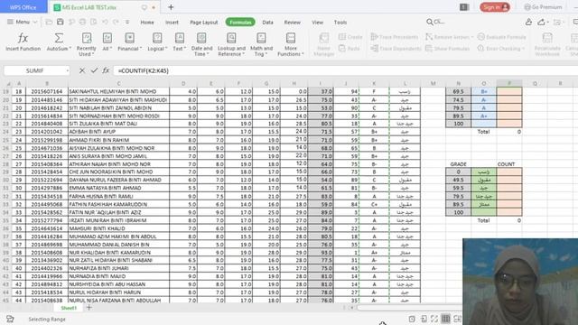
Task: Click the full screen icon in status bar
Action: tap(434, 319)
